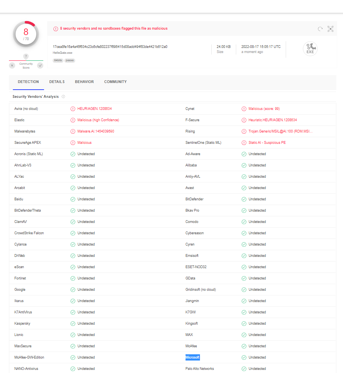Click the malicious vendors banner text
This screenshot has width=343, height=373.
[x=114, y=28]
